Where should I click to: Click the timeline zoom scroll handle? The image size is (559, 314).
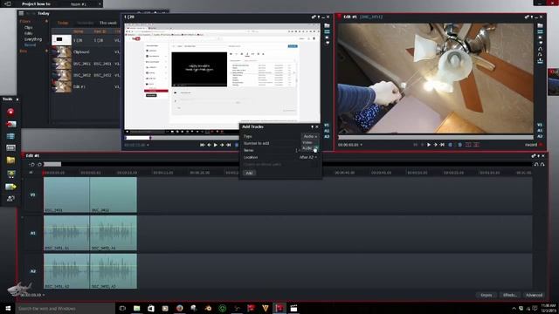tap(52, 164)
